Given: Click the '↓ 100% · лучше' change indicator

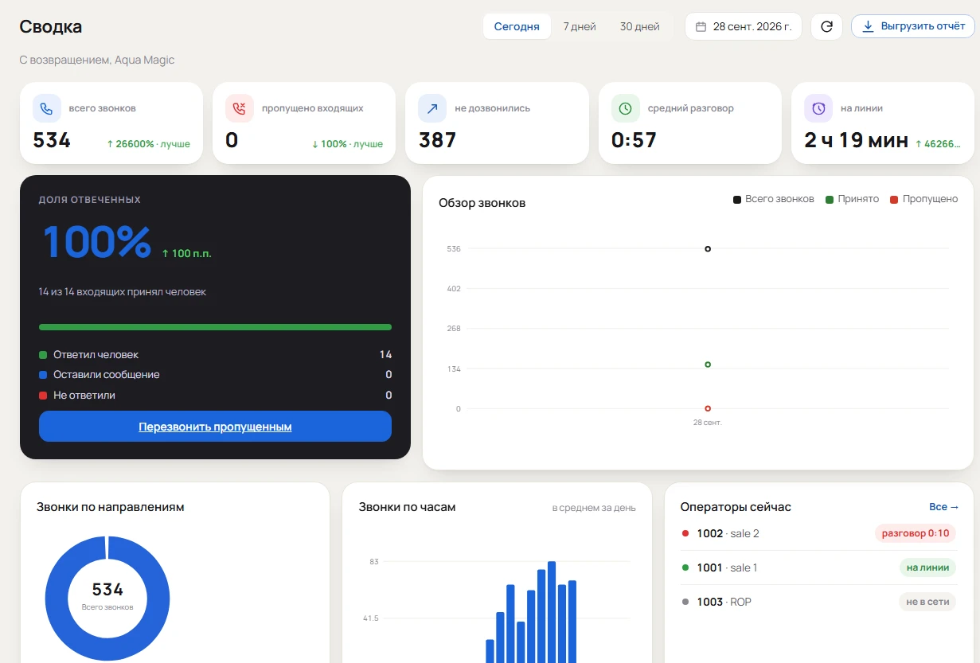Looking at the screenshot, I should pyautogui.click(x=347, y=144).
